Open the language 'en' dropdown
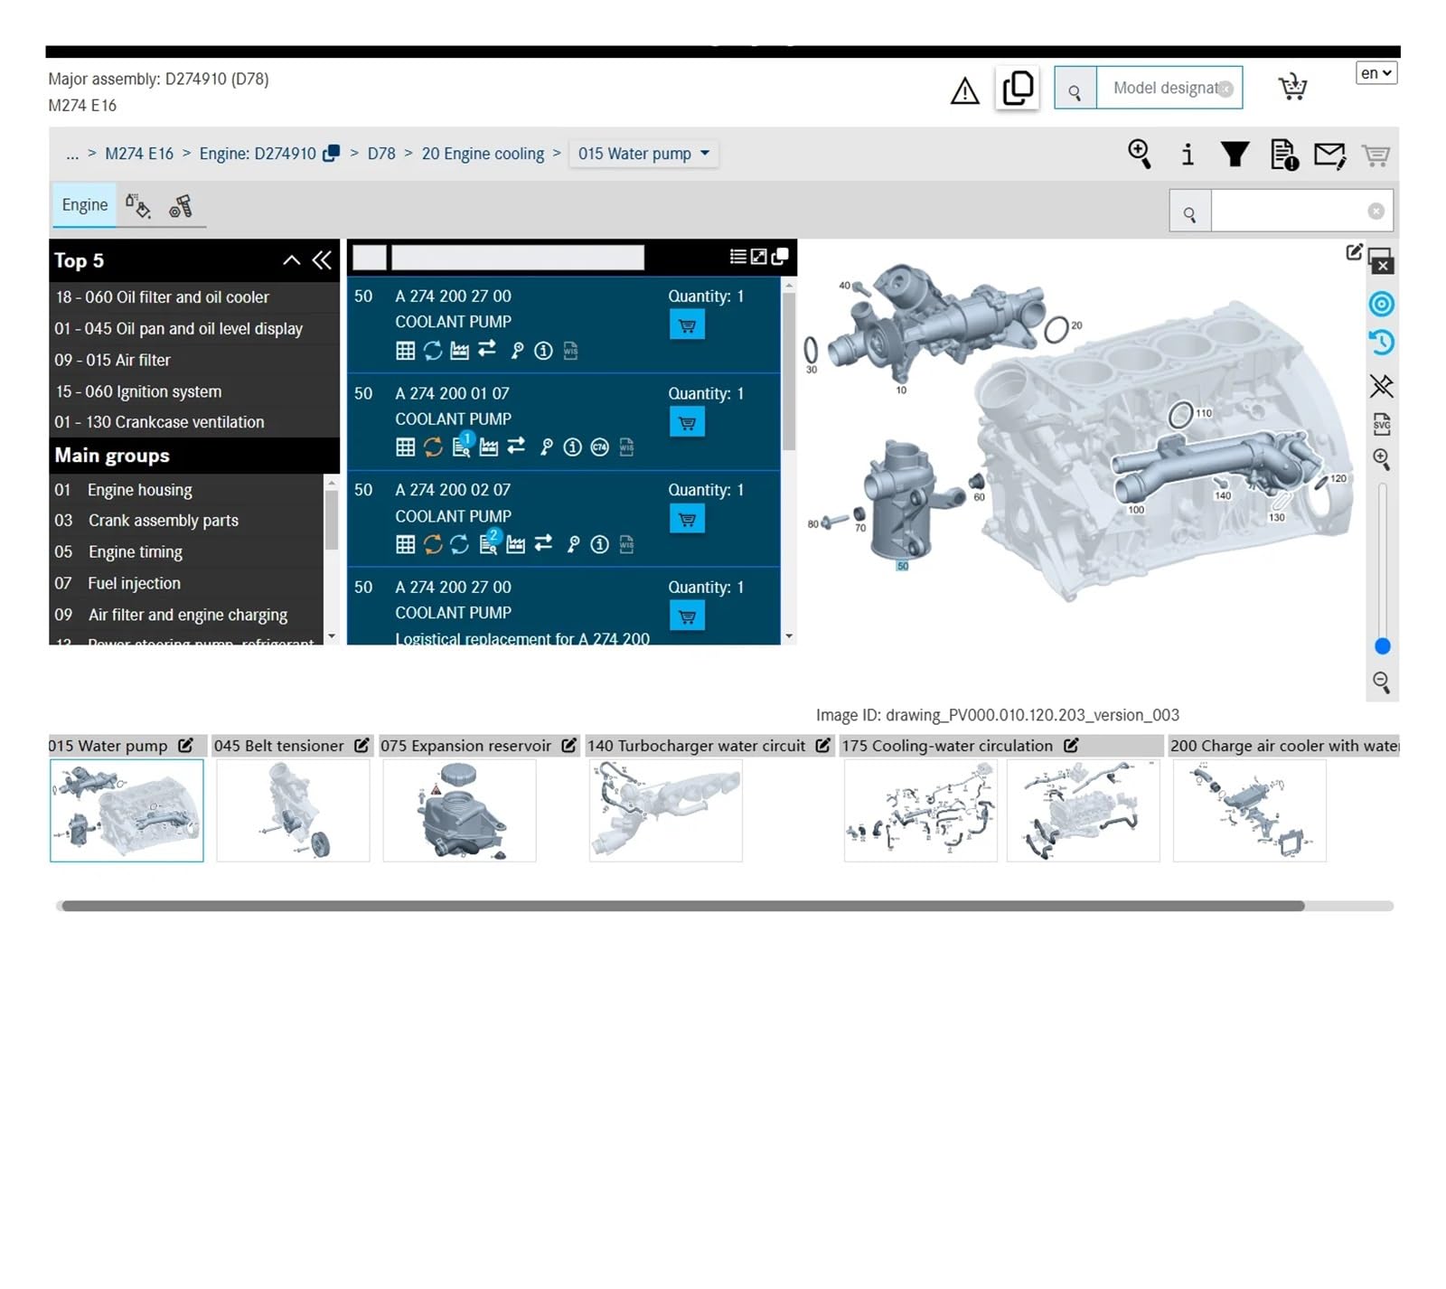The height and width of the screenshot is (1289, 1446). pyautogui.click(x=1376, y=73)
